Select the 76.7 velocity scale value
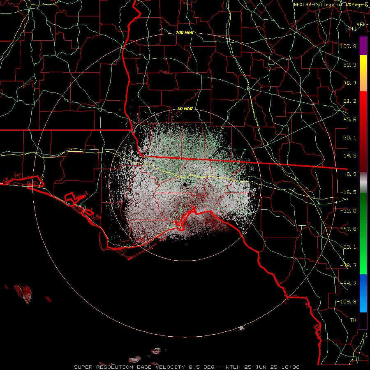The height and width of the screenshot is (370, 370). 350,83
